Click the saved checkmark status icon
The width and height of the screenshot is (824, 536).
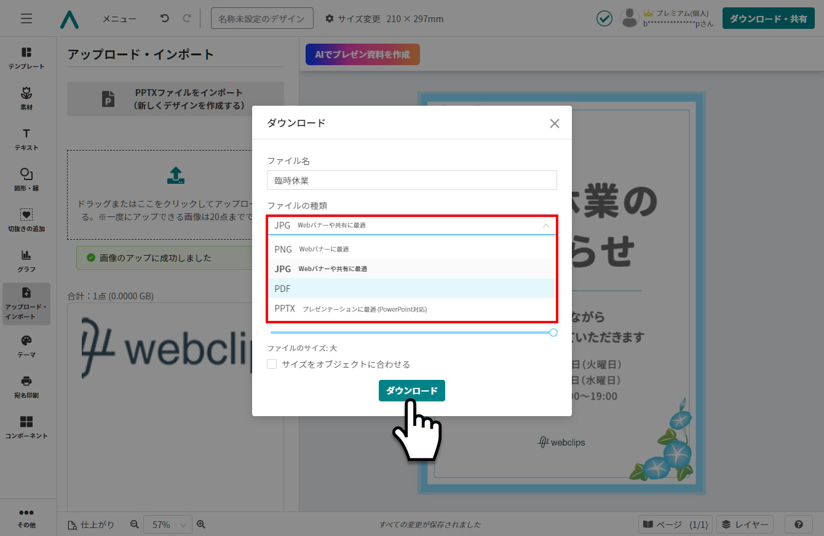(604, 18)
